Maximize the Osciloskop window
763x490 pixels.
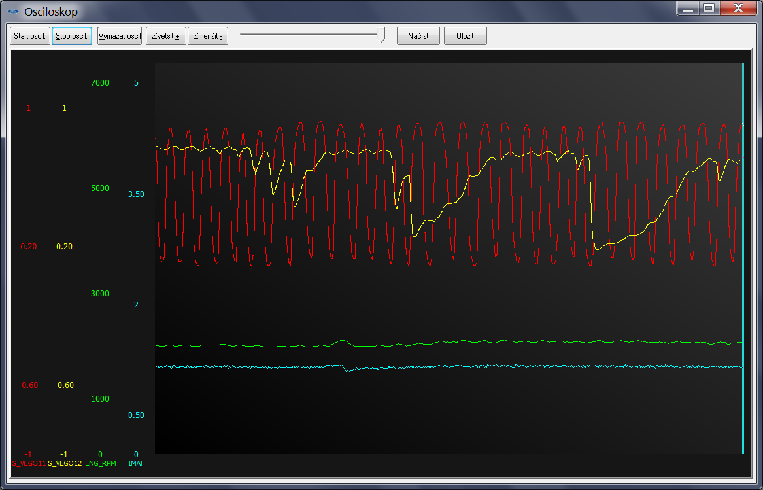(708, 9)
